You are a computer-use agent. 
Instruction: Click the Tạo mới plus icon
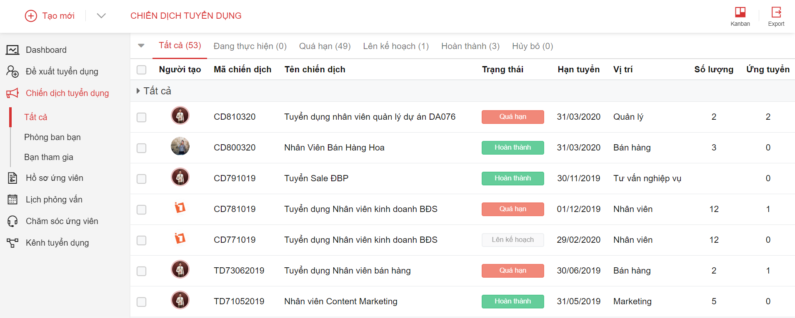point(31,16)
